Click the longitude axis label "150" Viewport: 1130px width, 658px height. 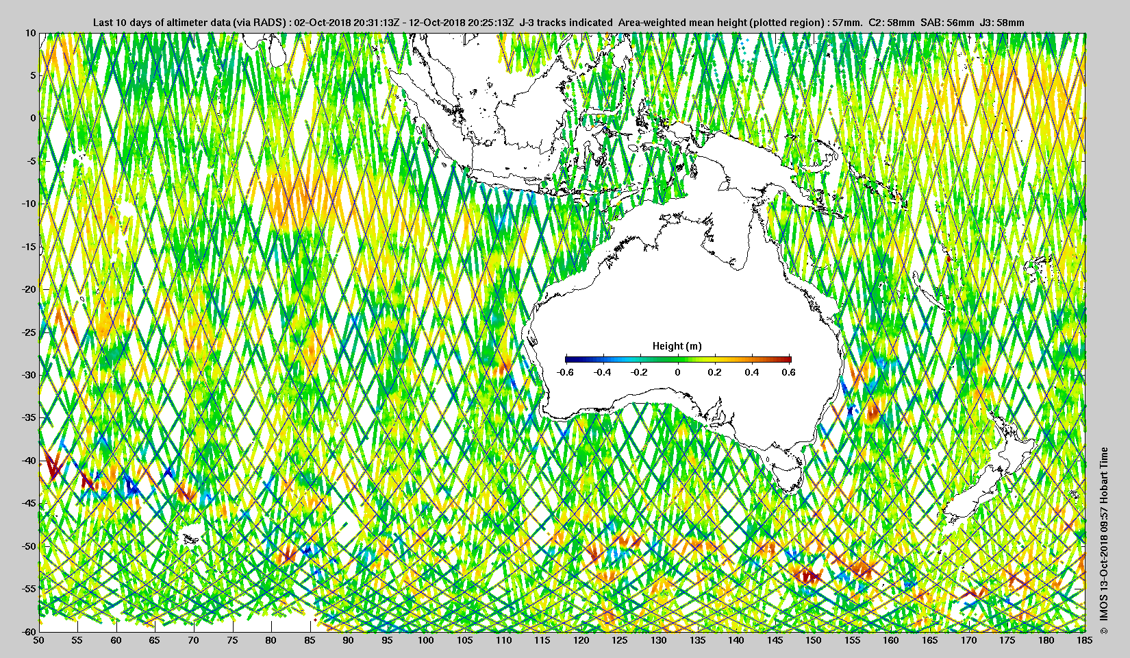click(x=814, y=641)
